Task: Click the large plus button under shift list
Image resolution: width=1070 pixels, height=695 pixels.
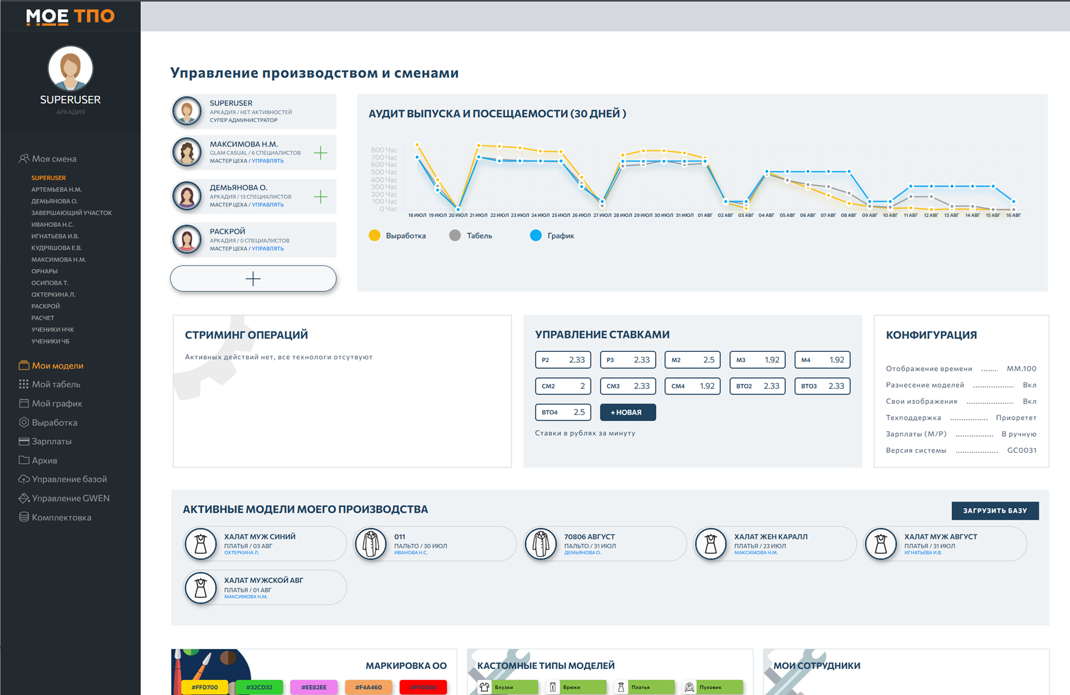Action: coord(253,279)
